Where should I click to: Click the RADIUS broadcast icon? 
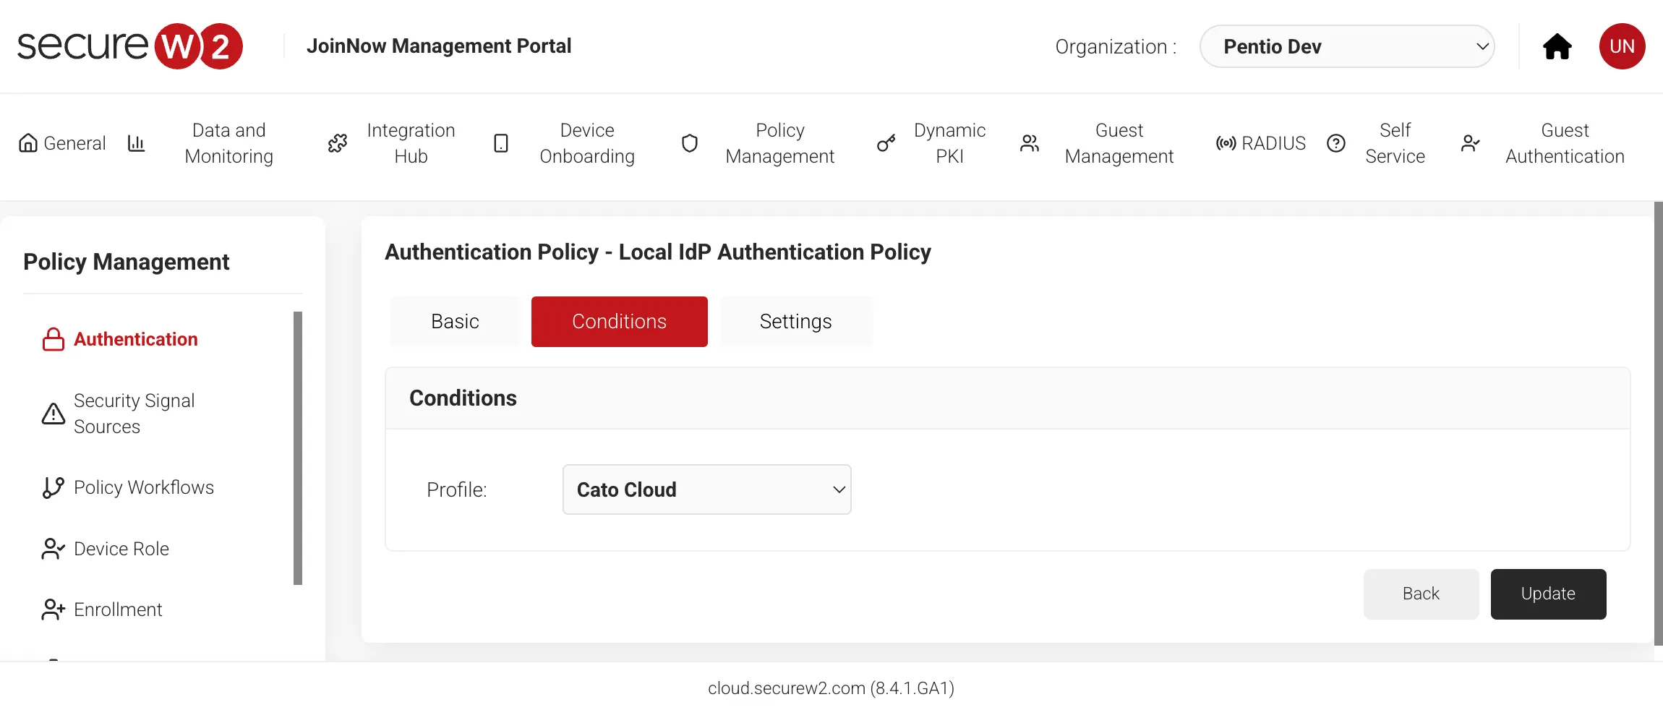[1226, 143]
